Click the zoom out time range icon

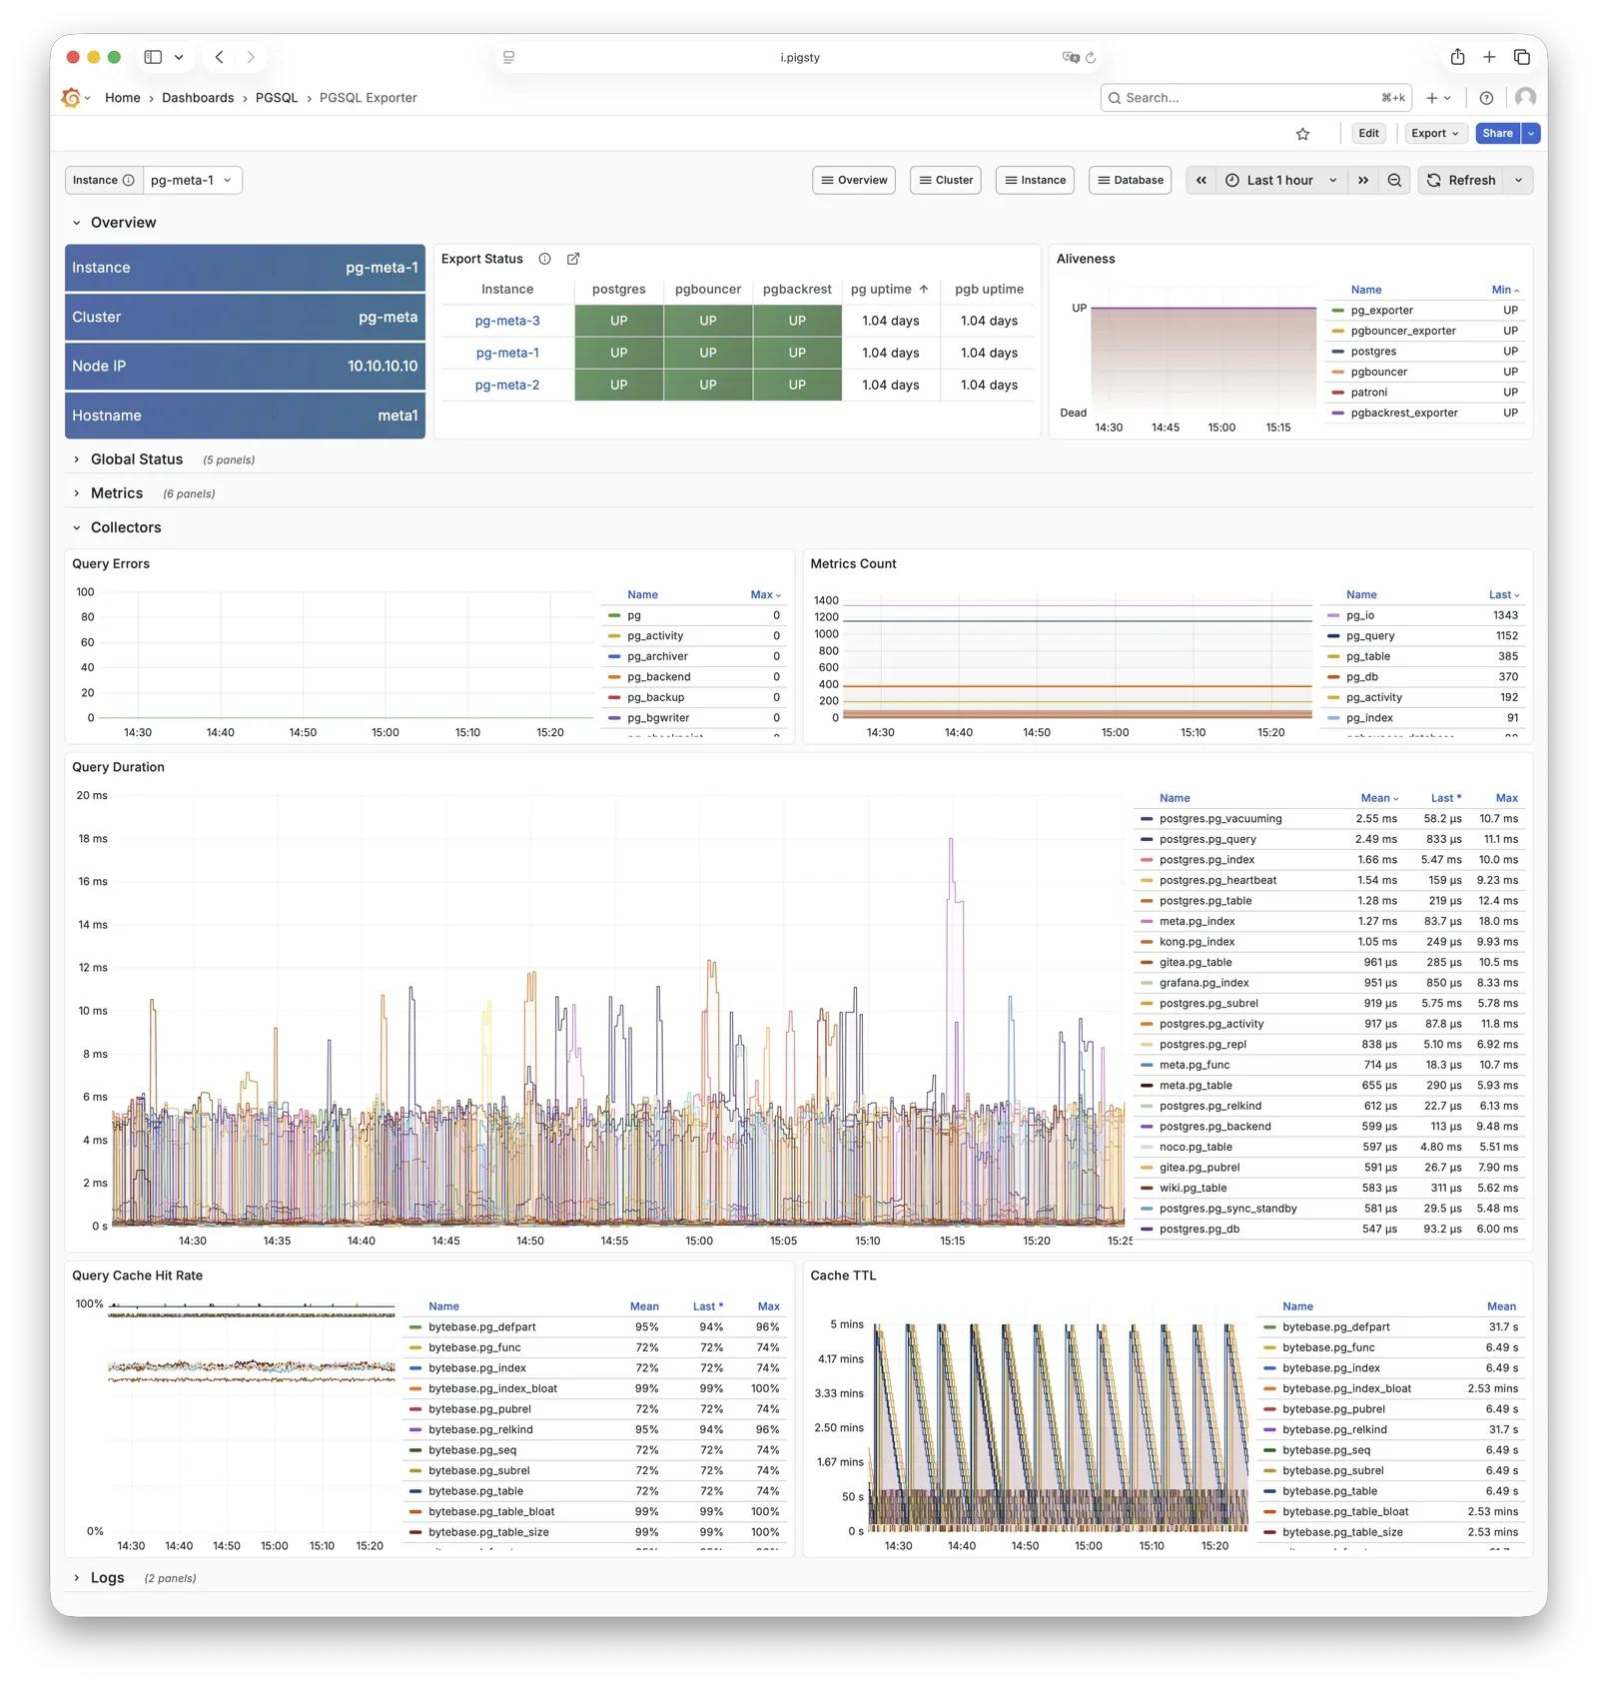point(1394,181)
